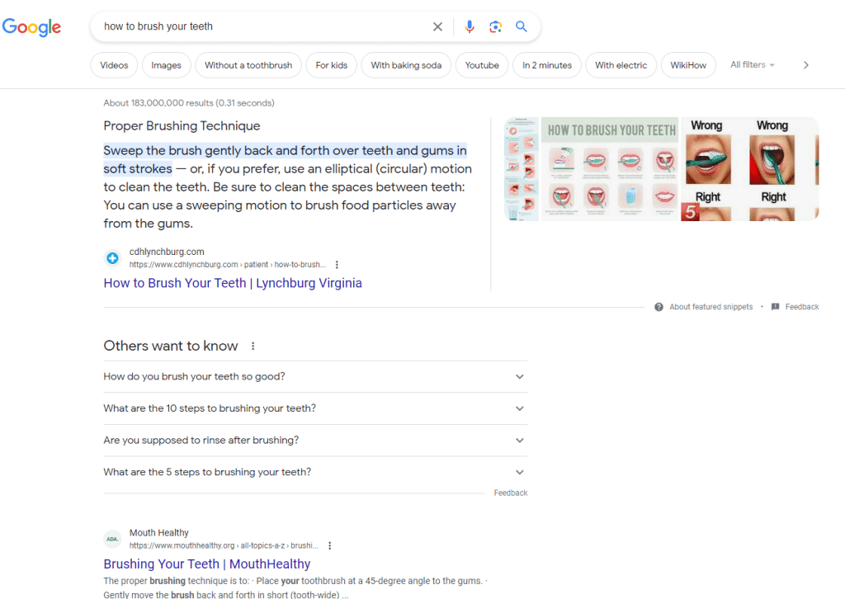Open 'About featured snippets' link

[x=710, y=306]
